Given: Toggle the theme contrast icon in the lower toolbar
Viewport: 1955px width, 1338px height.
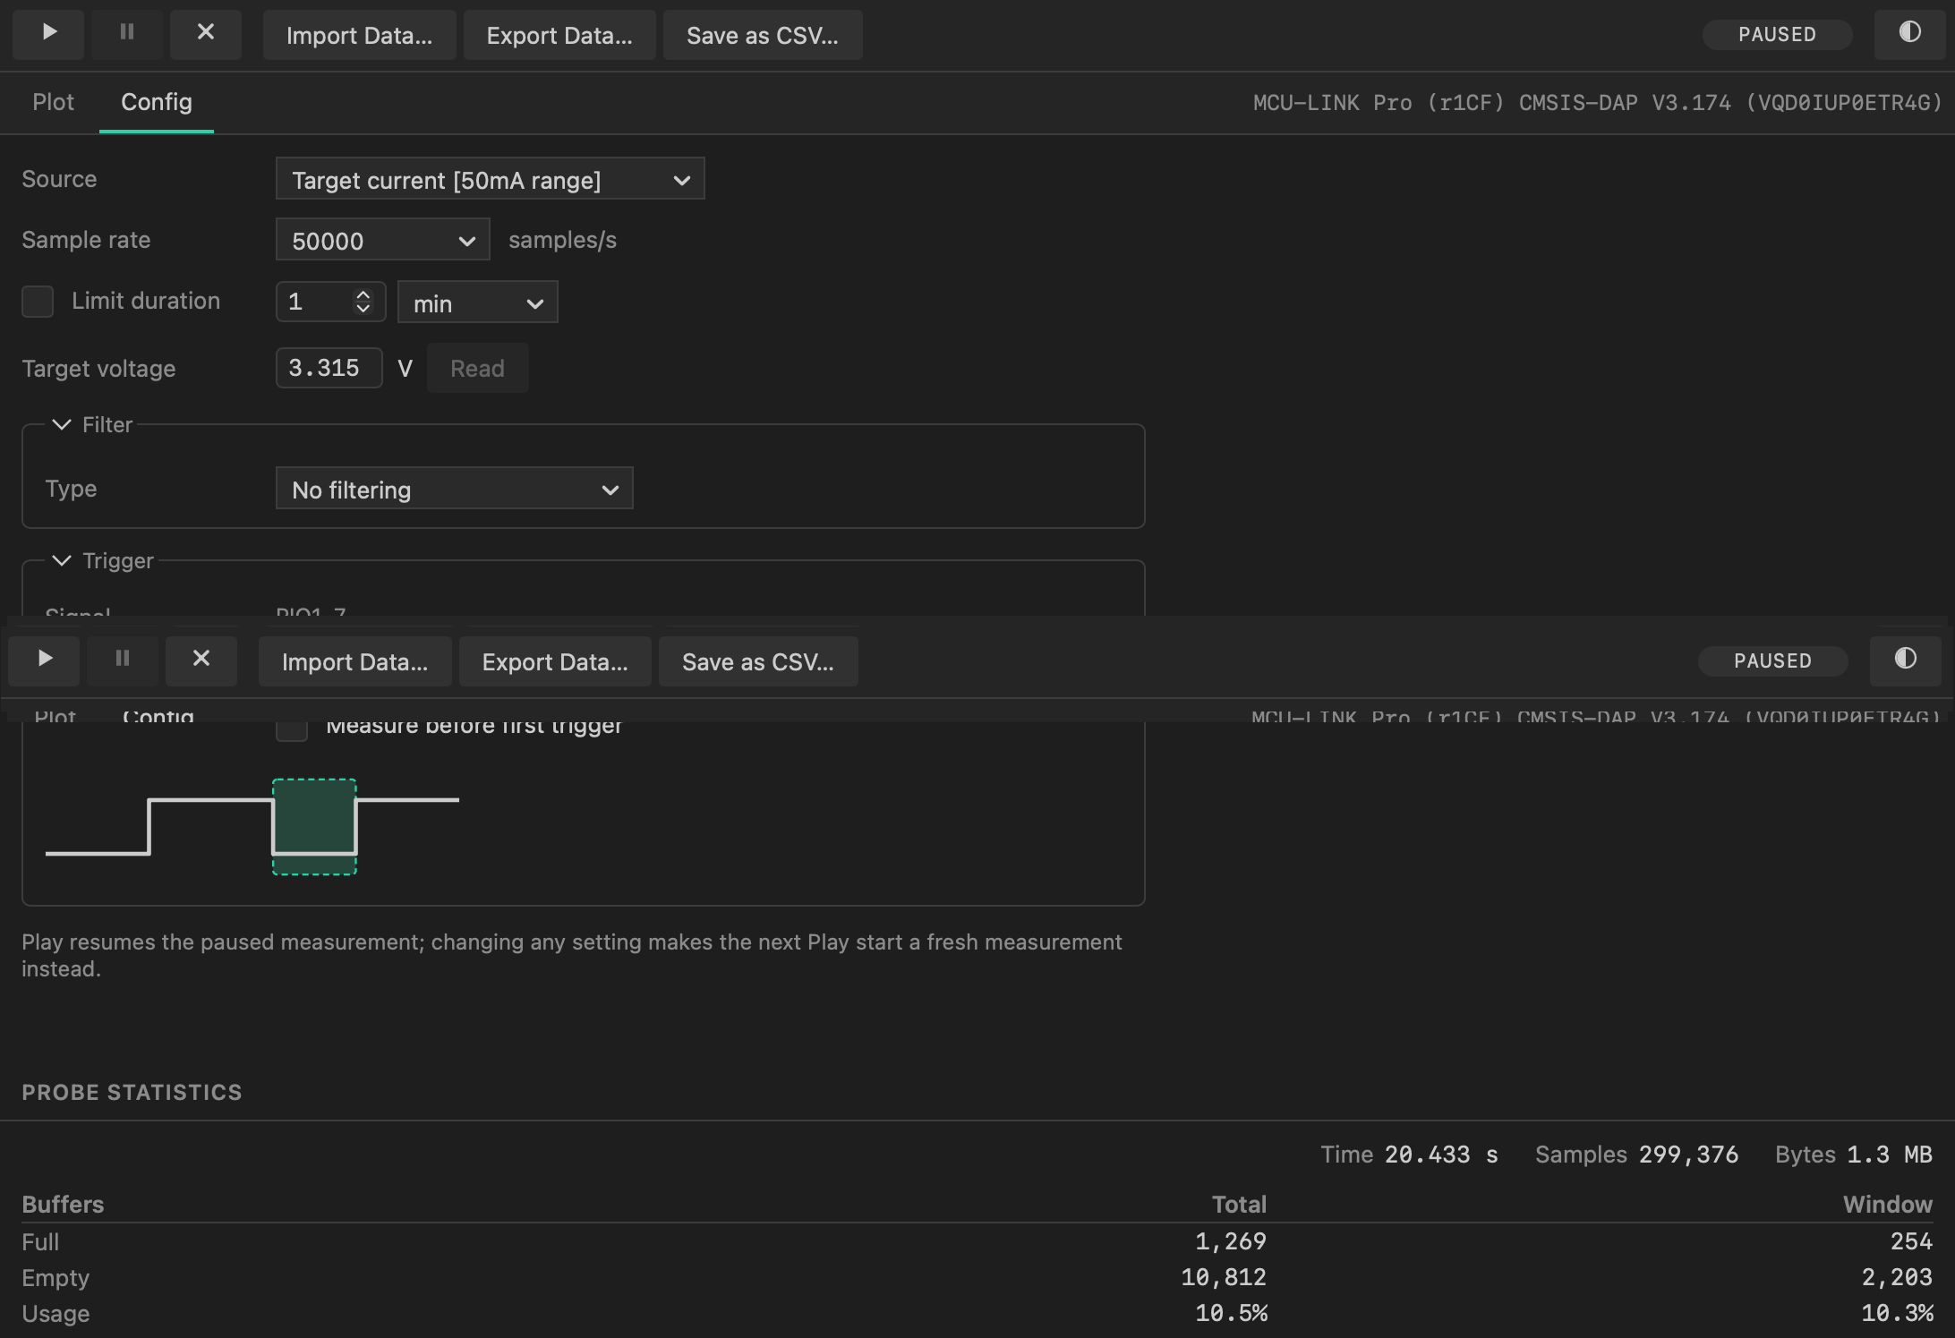Looking at the screenshot, I should pyautogui.click(x=1906, y=660).
